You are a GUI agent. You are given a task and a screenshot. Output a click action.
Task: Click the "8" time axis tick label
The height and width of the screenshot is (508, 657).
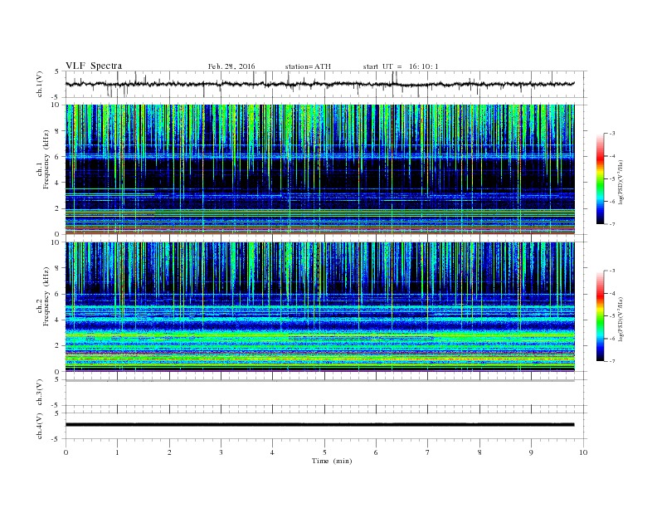point(479,452)
